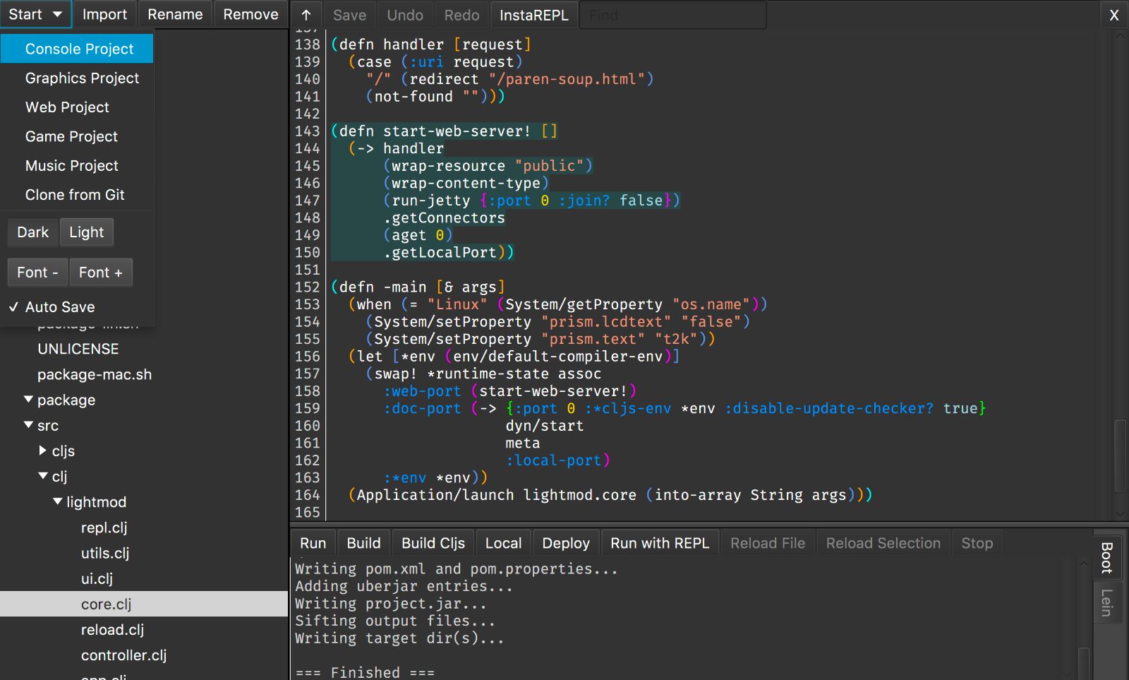Choose Clone from Git
Screen dimensions: 1129x680
point(74,194)
